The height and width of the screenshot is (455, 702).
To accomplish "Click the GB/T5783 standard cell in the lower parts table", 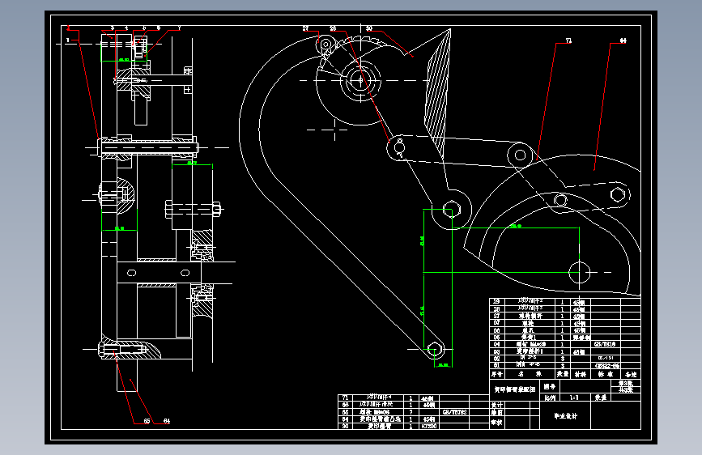I will 454,412.
